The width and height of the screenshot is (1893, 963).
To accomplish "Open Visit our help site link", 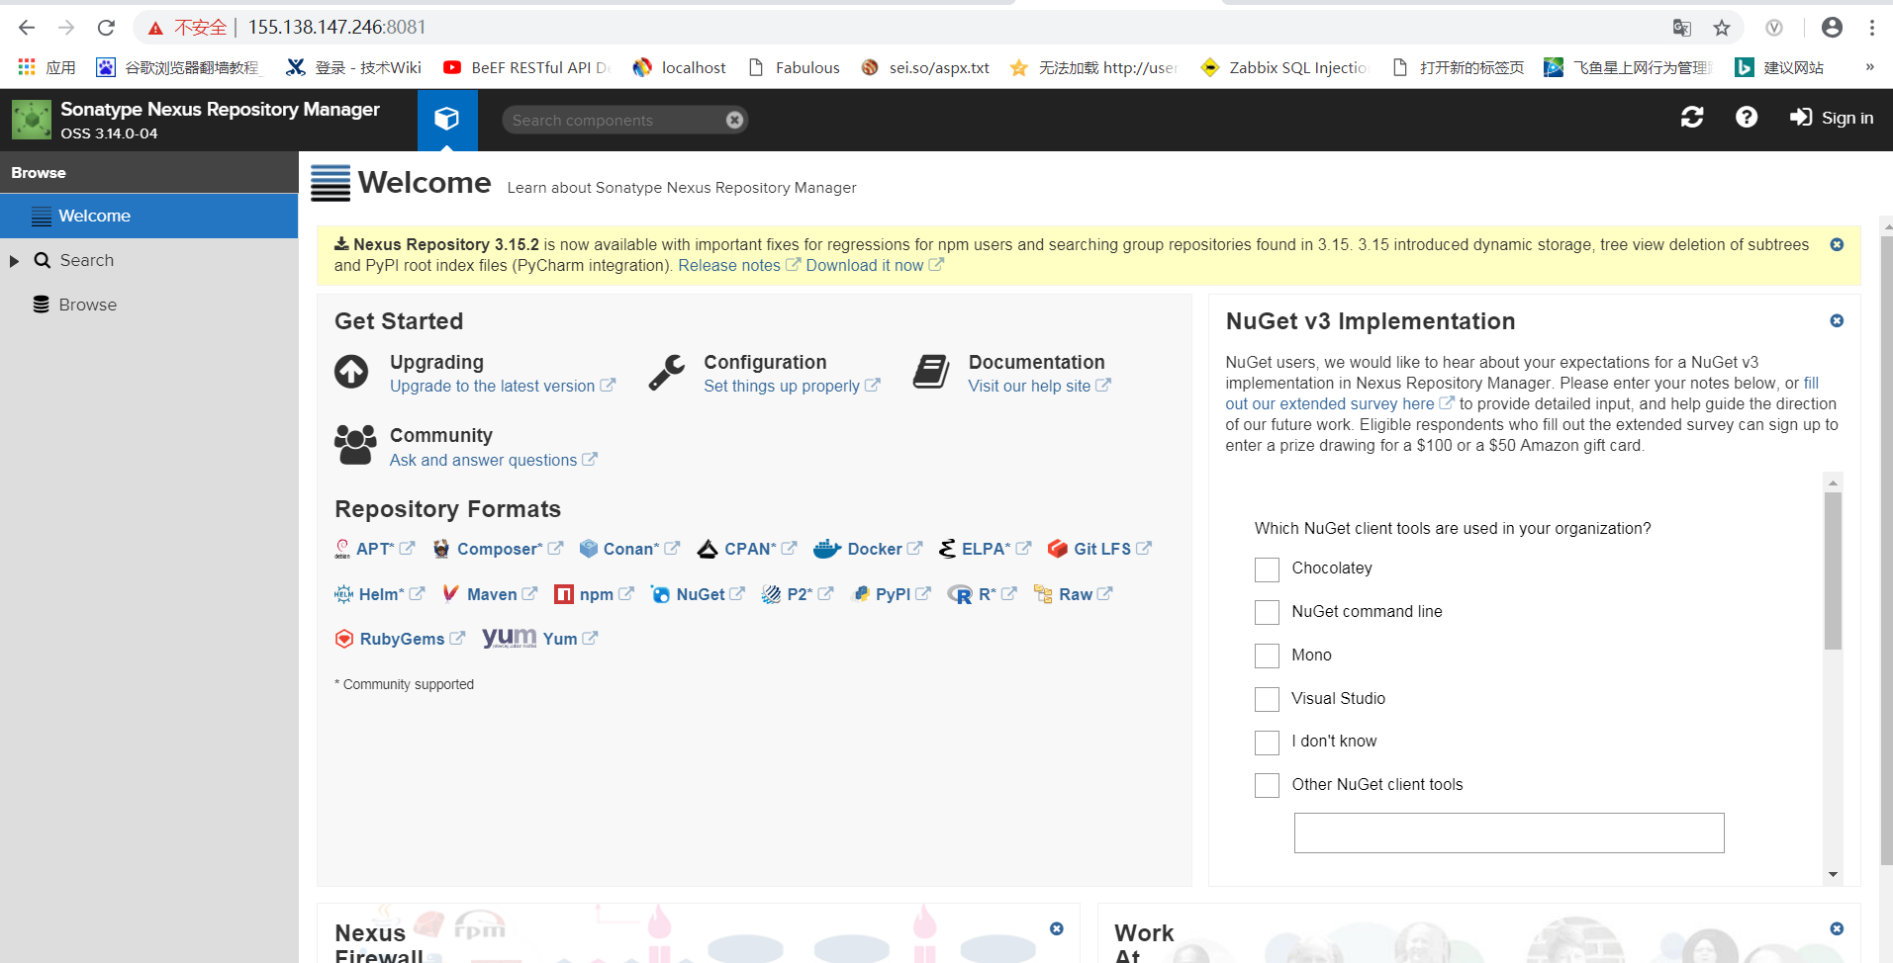I will tap(1039, 386).
